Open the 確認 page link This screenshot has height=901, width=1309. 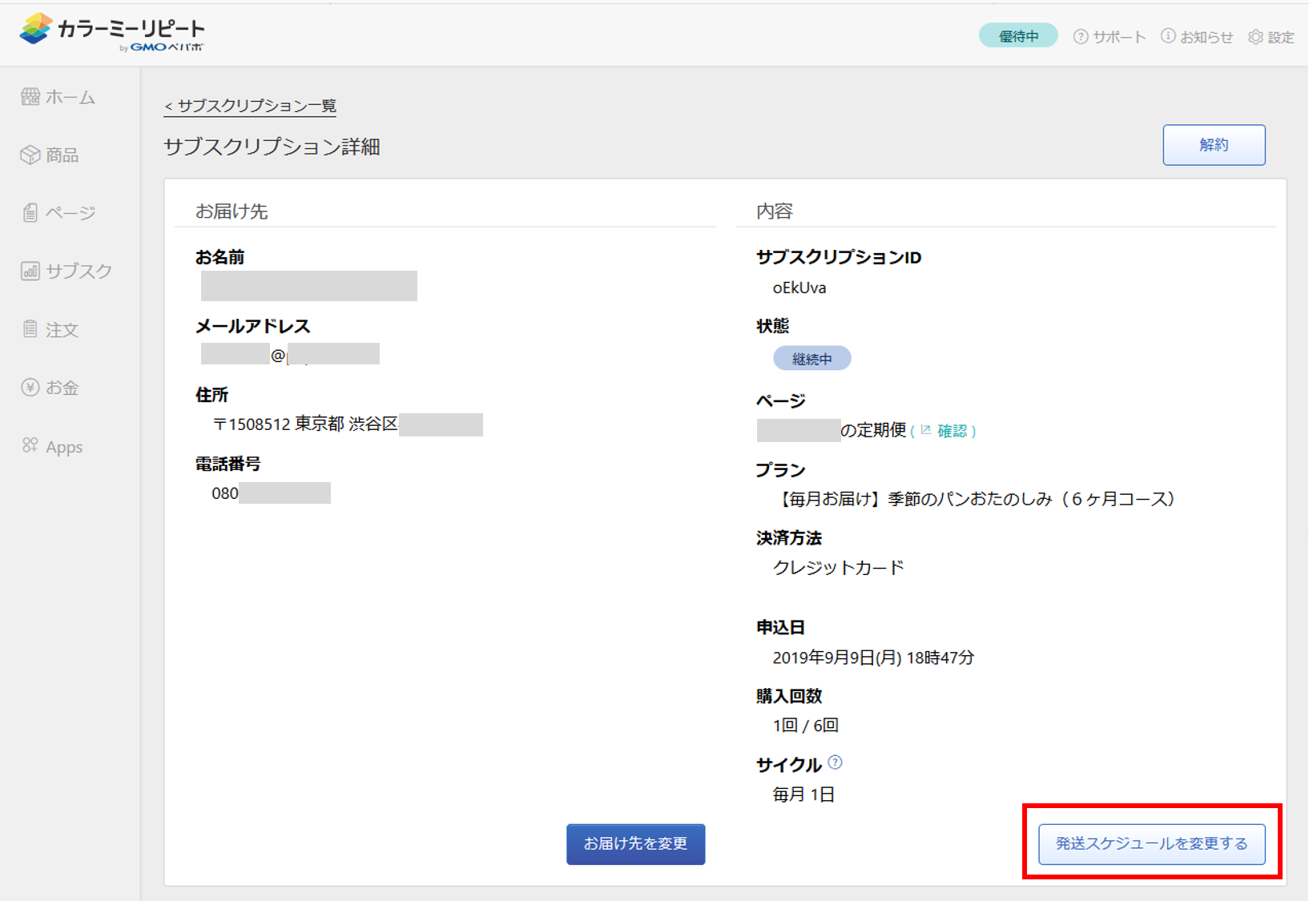pos(952,431)
